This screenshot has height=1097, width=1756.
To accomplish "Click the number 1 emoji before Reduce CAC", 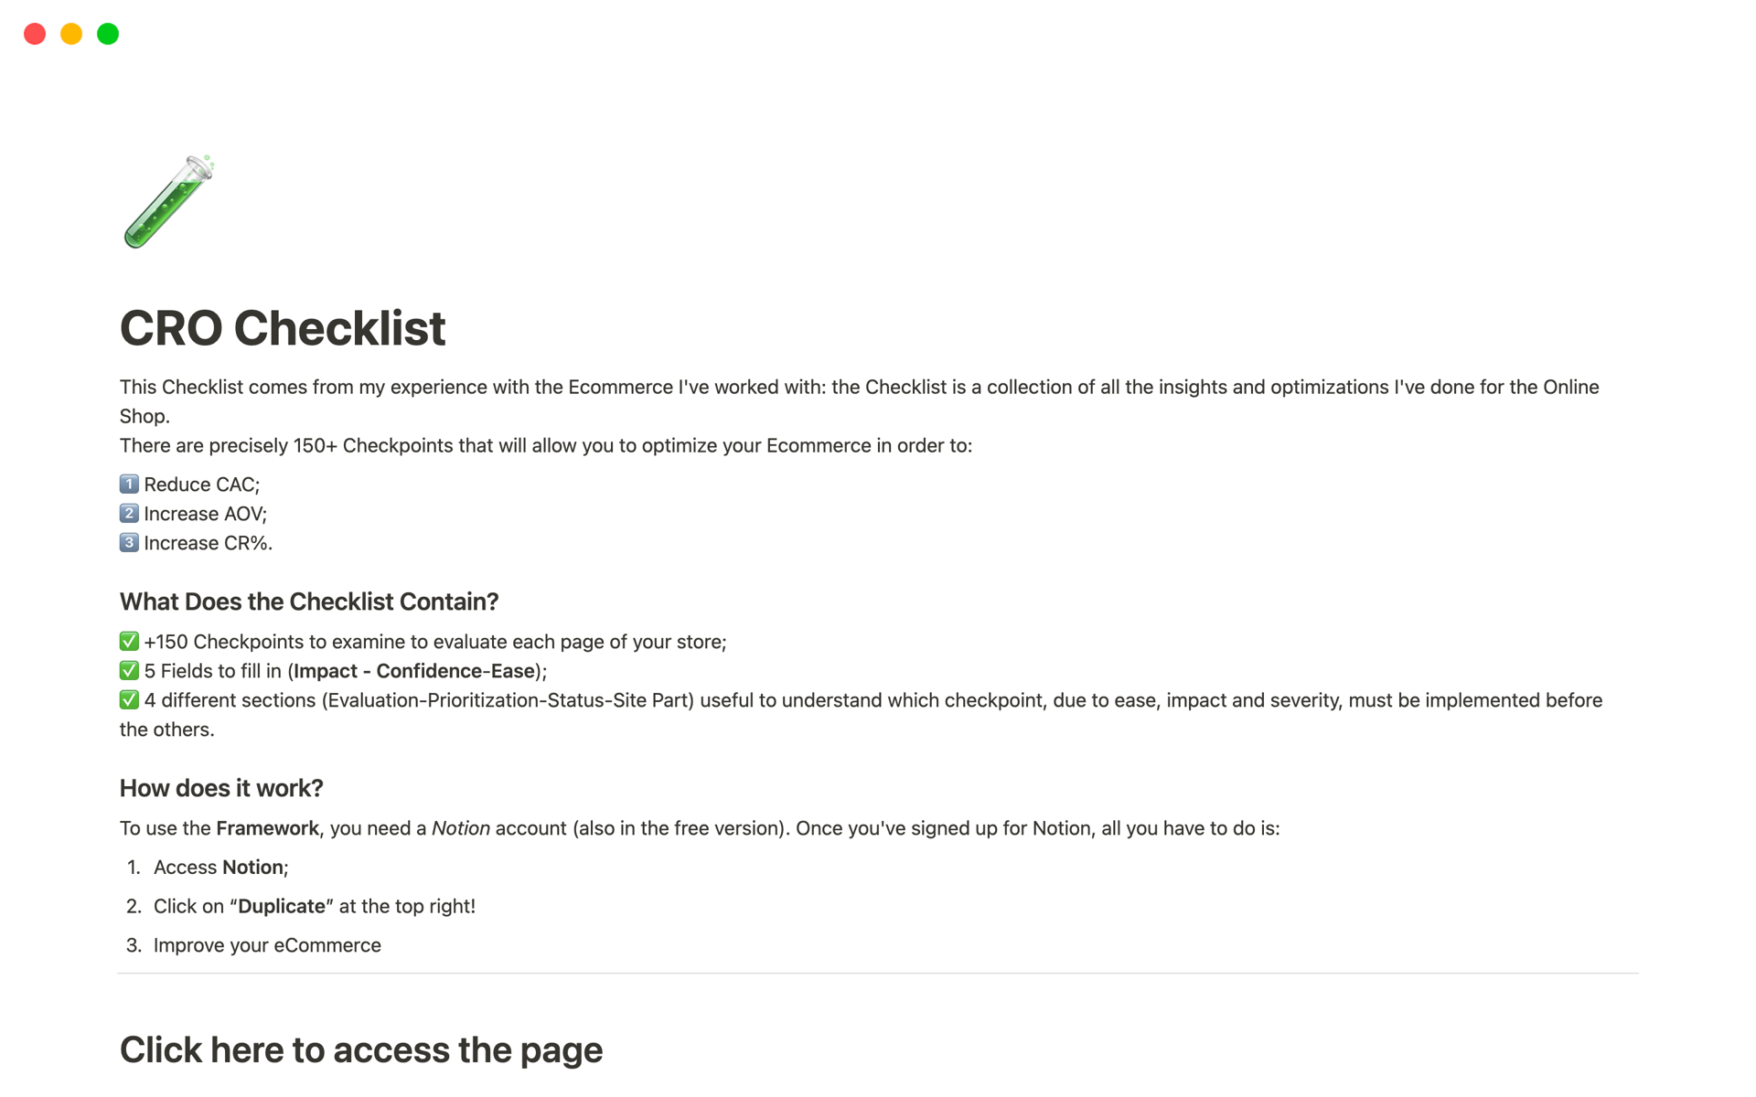I will [x=129, y=484].
